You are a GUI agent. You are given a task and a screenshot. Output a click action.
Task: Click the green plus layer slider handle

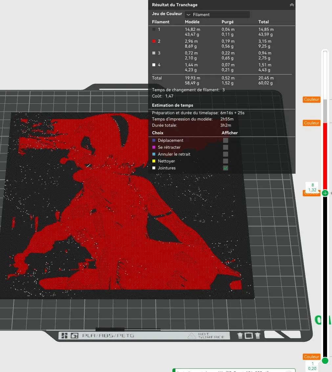click(x=325, y=193)
